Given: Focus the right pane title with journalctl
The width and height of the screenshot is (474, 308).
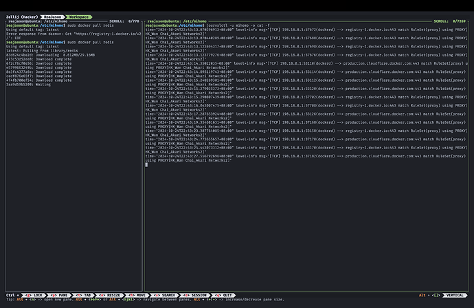Looking at the screenshot, I should pos(177,21).
